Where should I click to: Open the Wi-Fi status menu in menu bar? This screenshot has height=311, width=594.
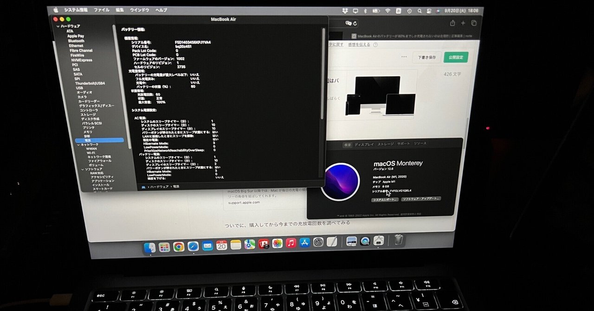coord(388,10)
